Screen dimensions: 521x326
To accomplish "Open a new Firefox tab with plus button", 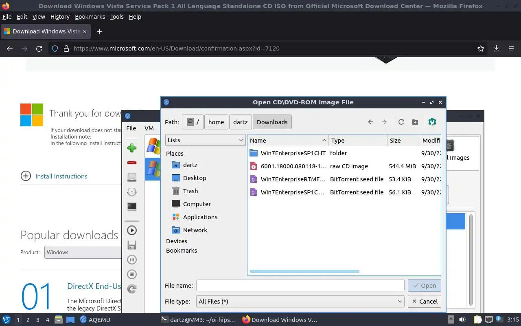I will [x=99, y=31].
